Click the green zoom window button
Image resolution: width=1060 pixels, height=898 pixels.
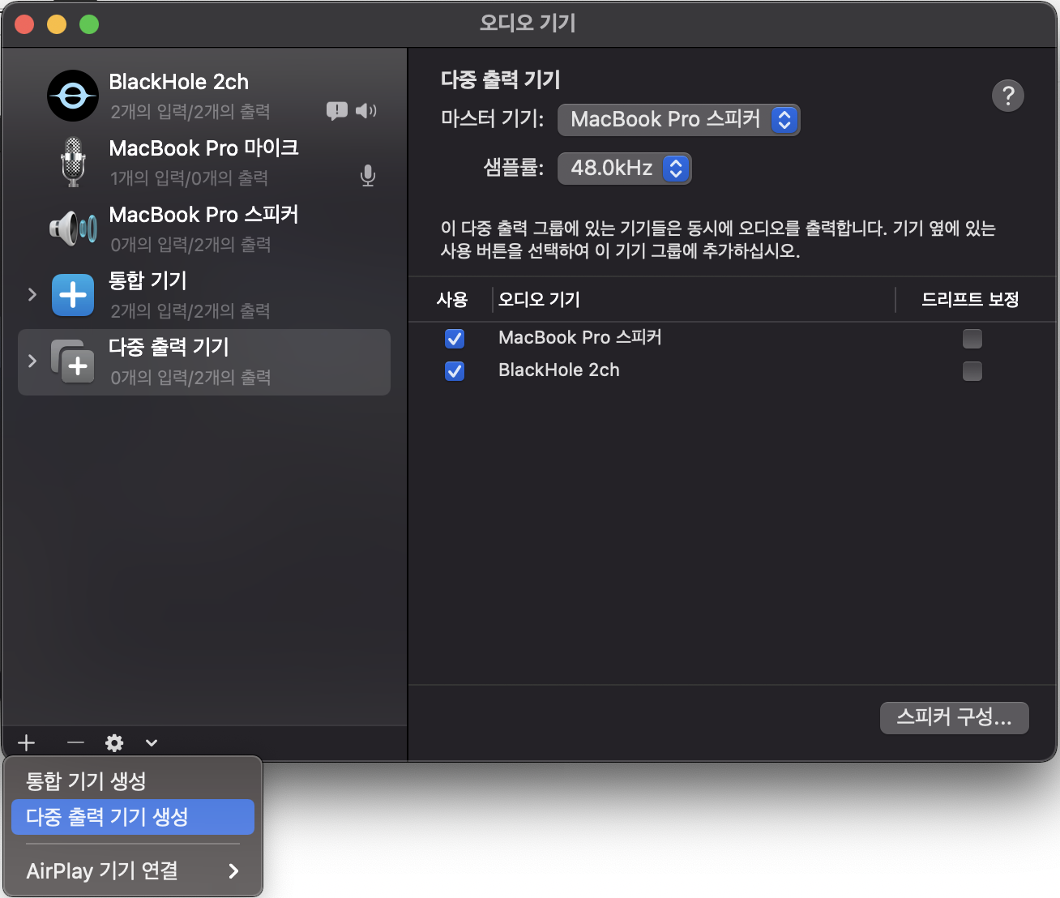coord(89,24)
